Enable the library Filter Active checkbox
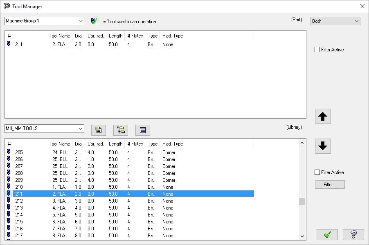This screenshot has height=245, width=369. [x=317, y=172]
